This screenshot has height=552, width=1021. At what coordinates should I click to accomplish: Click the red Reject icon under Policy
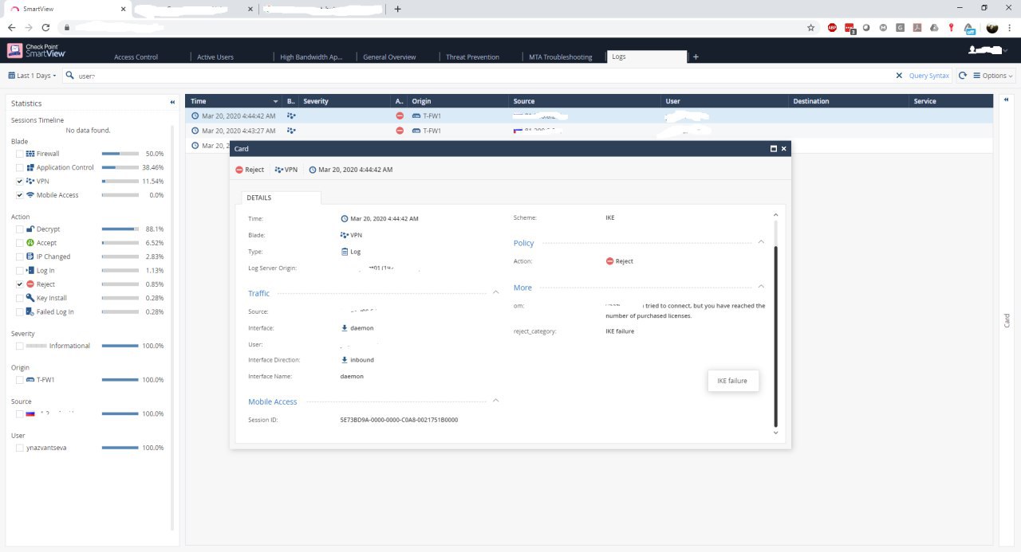(x=610, y=261)
